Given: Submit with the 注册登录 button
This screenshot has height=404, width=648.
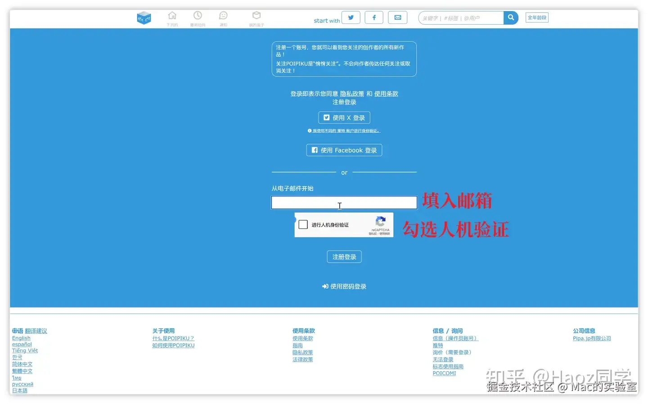Looking at the screenshot, I should pyautogui.click(x=344, y=257).
